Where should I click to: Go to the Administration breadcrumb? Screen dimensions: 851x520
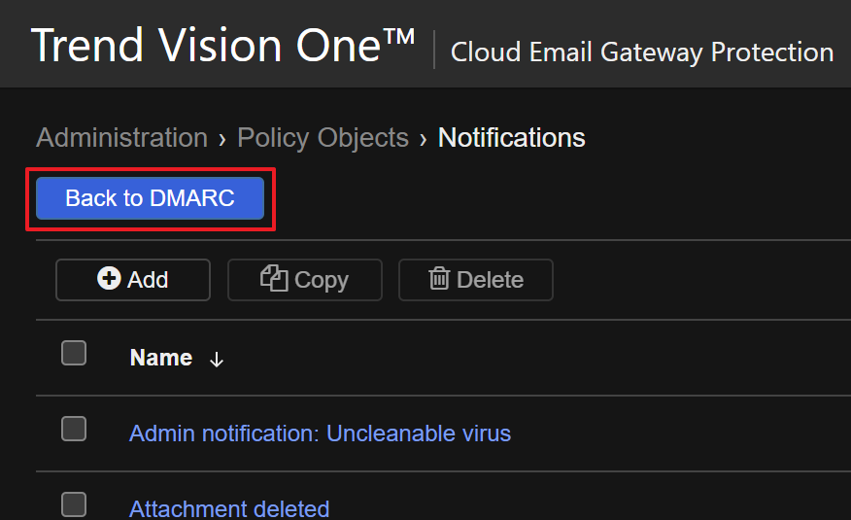pyautogui.click(x=121, y=138)
